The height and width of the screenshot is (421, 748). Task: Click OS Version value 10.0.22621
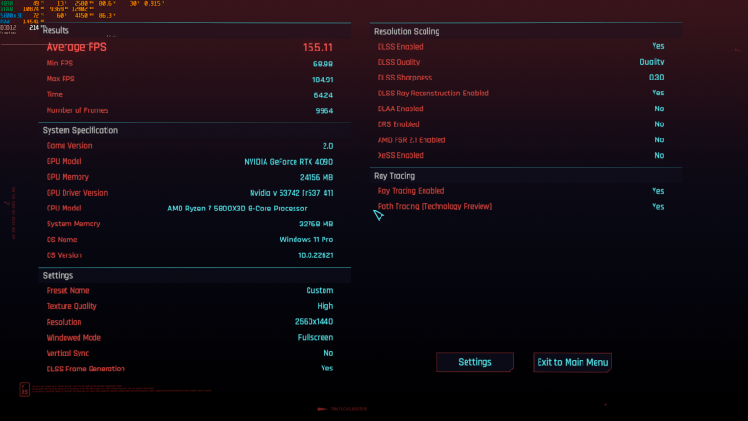(x=316, y=255)
